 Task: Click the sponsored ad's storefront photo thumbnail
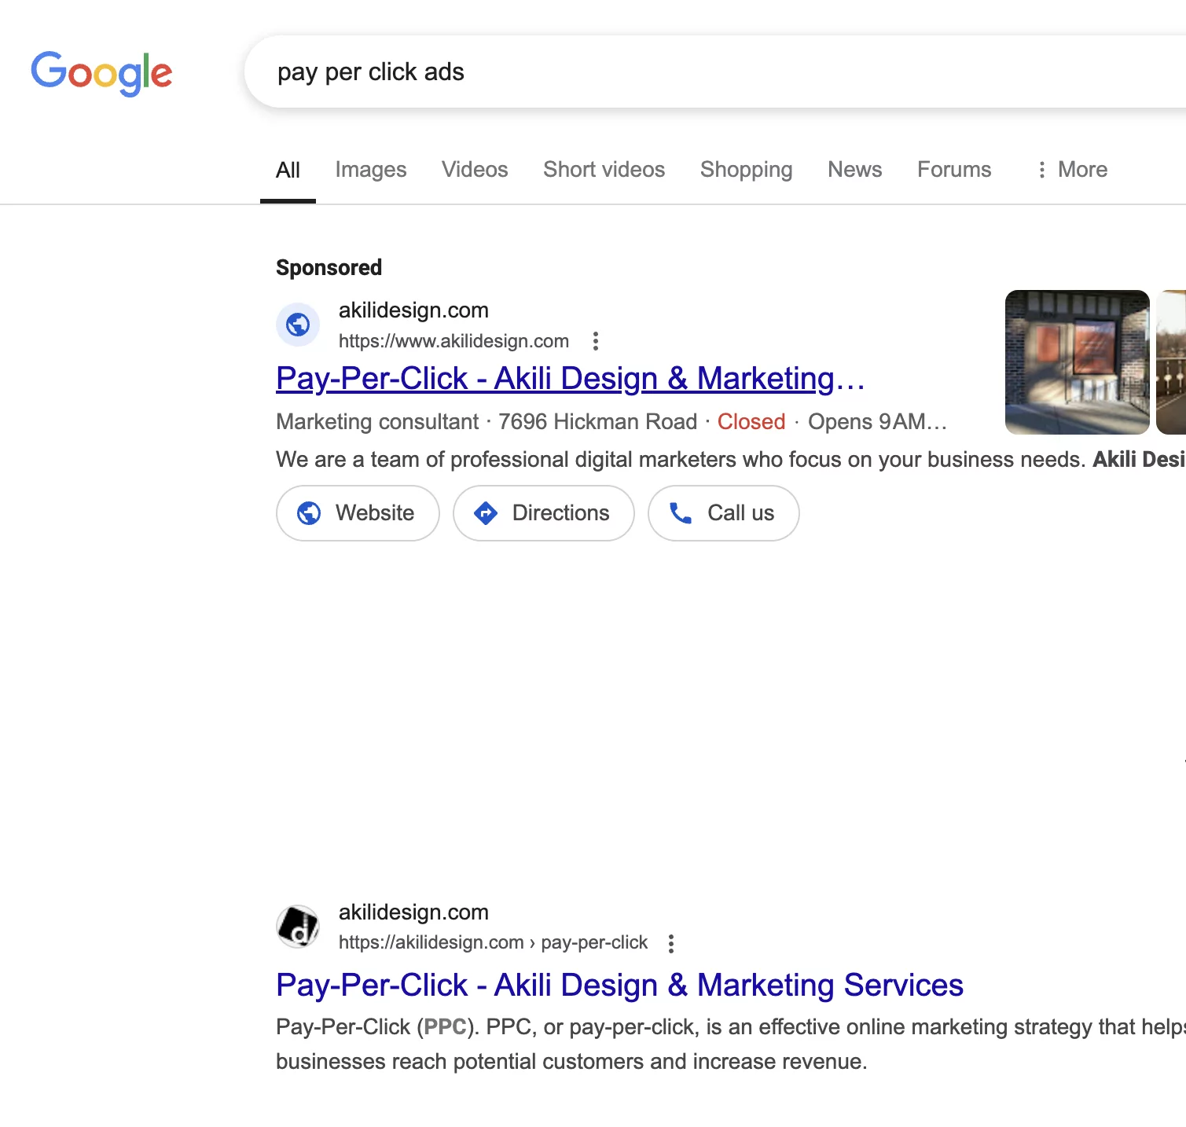point(1078,362)
